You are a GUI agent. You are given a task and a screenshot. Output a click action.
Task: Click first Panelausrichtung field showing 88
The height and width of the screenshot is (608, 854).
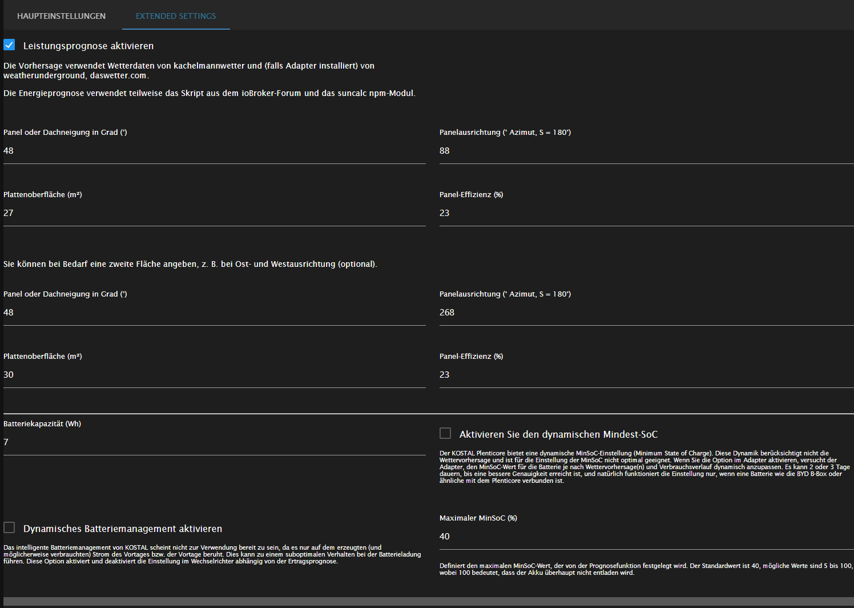645,151
